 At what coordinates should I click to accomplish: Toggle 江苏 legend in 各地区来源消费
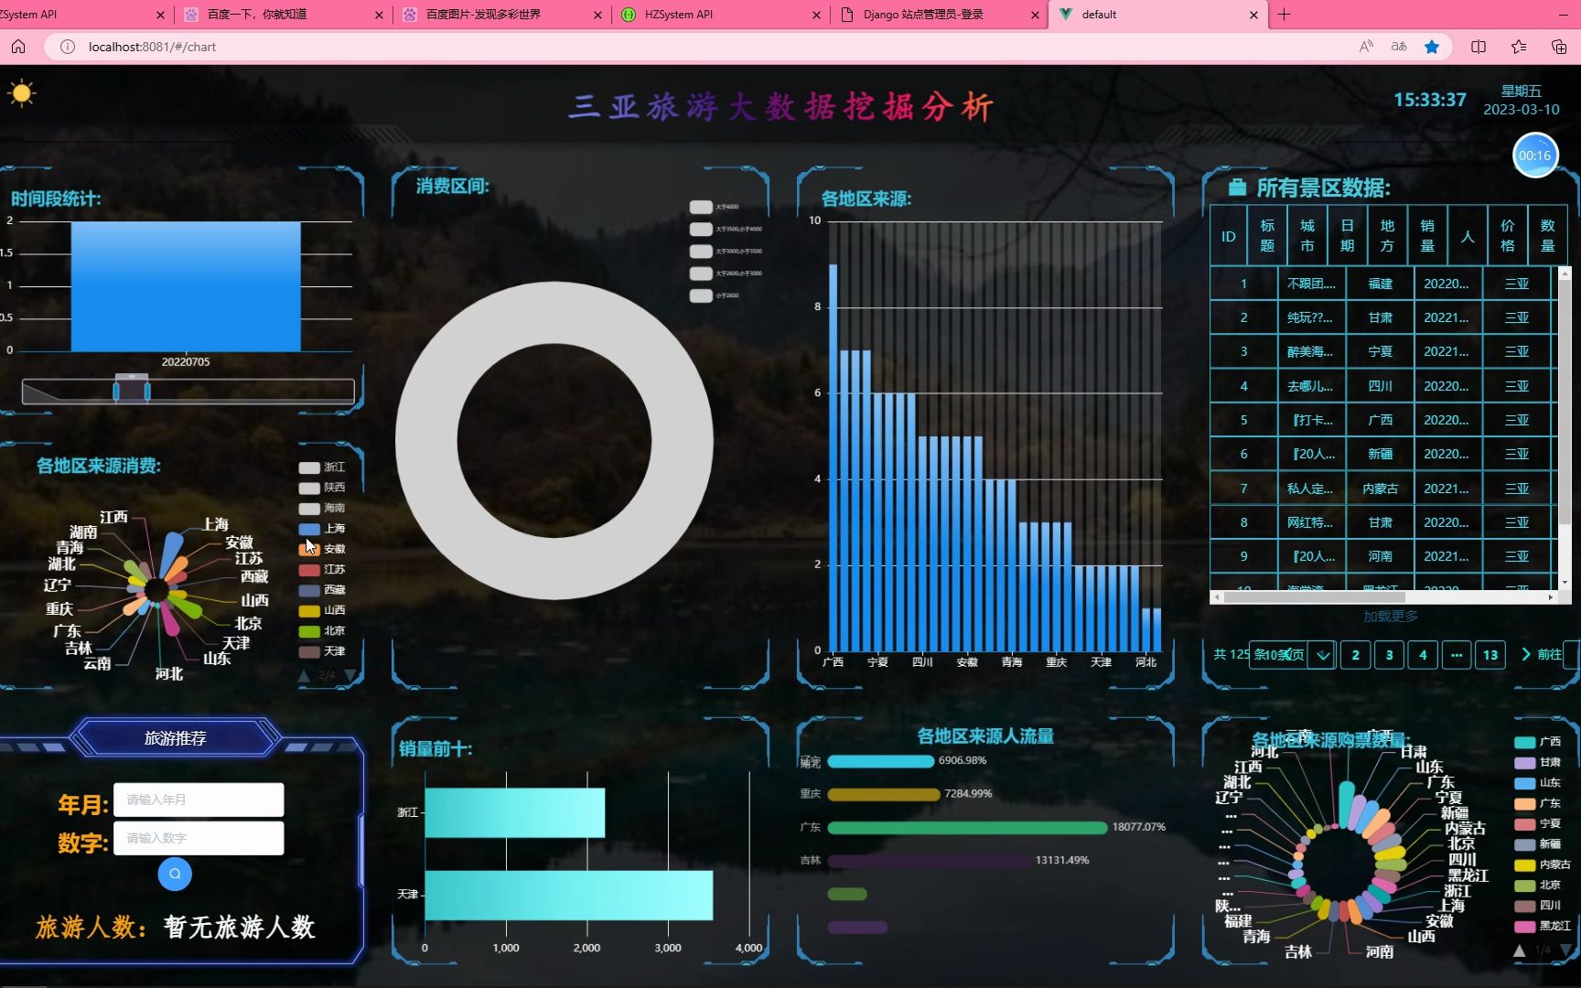pos(322,569)
